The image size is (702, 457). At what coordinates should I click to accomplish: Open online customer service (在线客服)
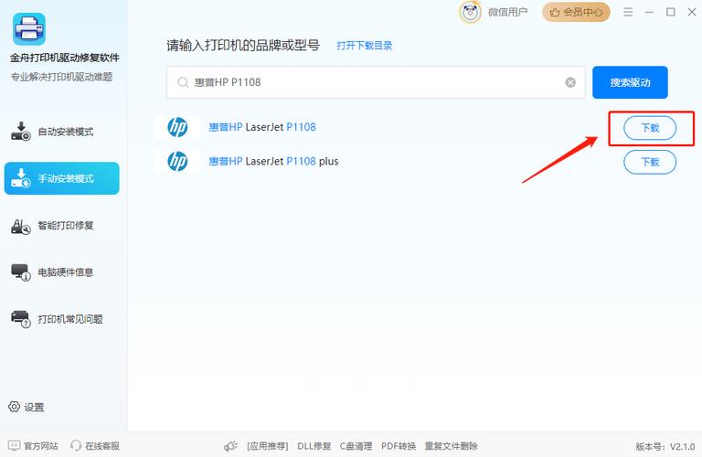pyautogui.click(x=95, y=446)
